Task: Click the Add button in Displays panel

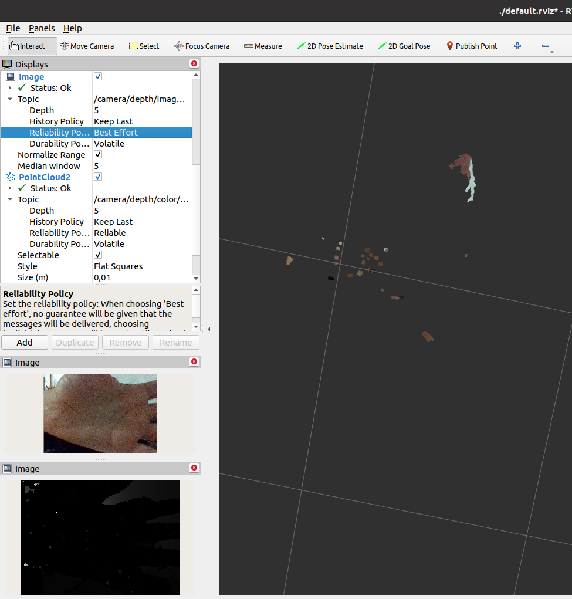Action: (x=24, y=342)
